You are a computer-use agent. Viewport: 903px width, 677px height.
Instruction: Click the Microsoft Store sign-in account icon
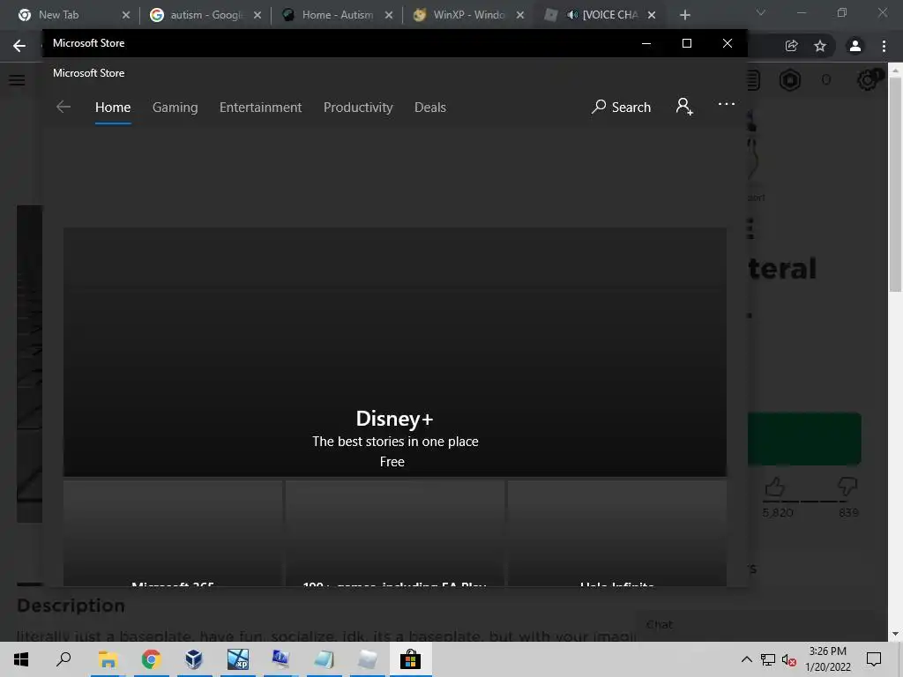(684, 107)
